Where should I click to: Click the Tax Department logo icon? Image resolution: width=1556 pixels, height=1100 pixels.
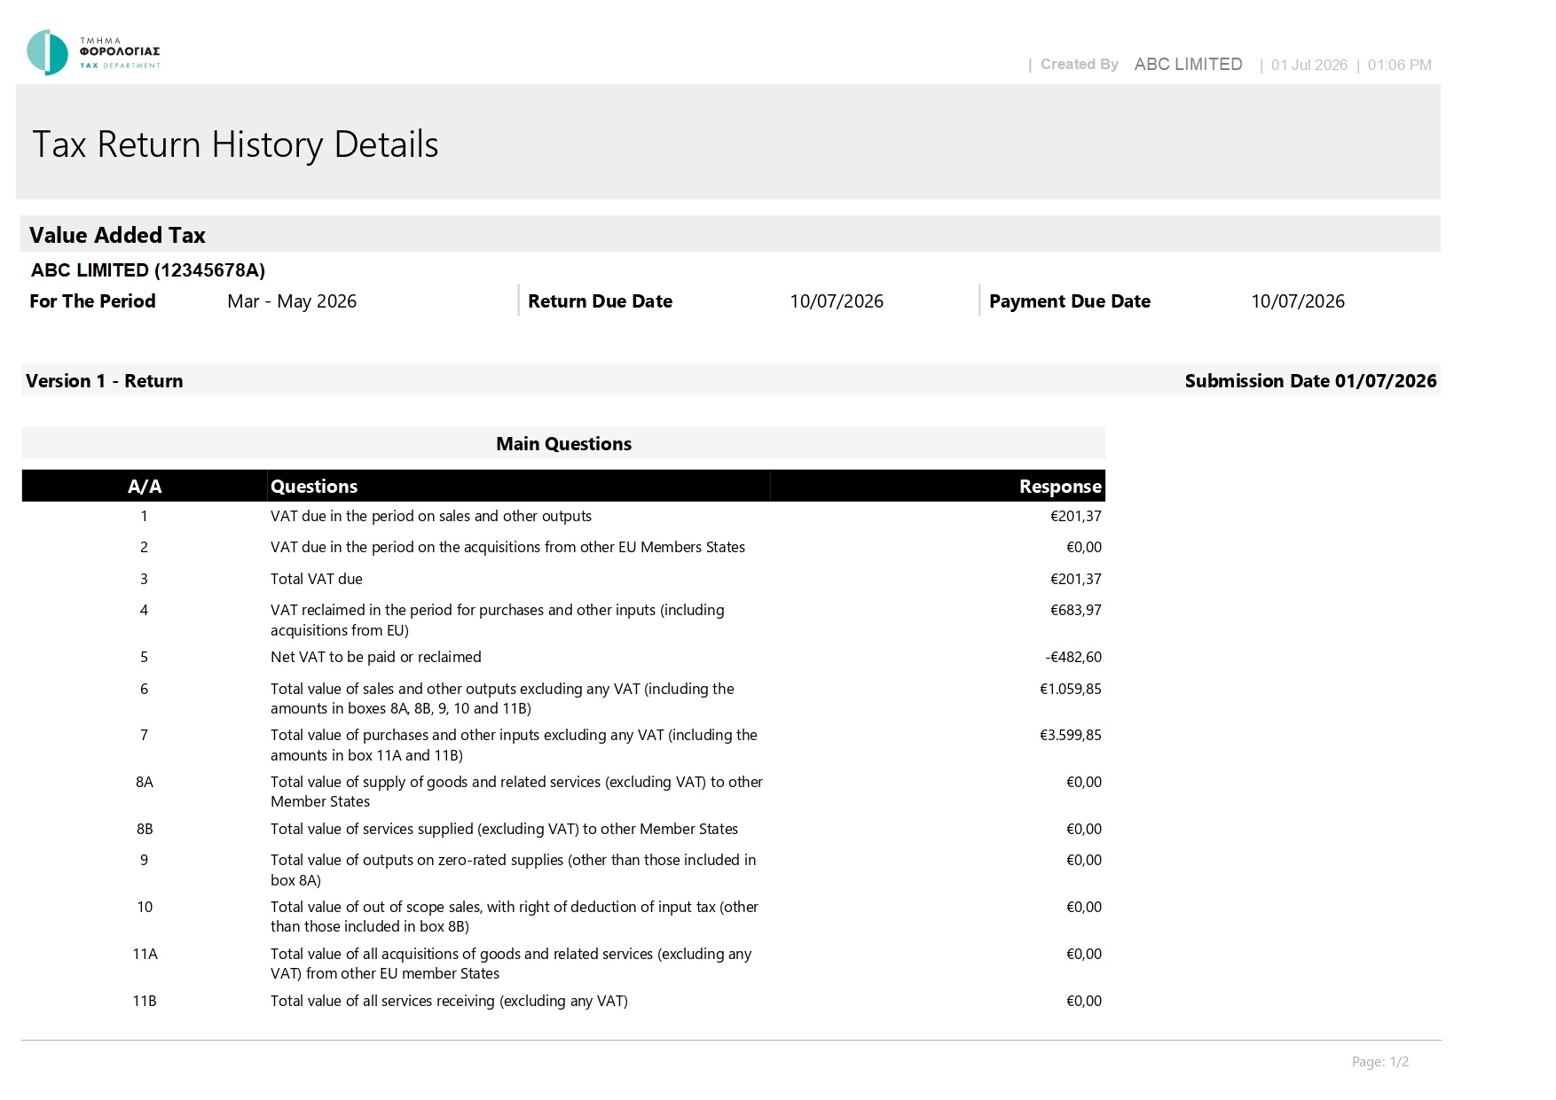(x=47, y=52)
